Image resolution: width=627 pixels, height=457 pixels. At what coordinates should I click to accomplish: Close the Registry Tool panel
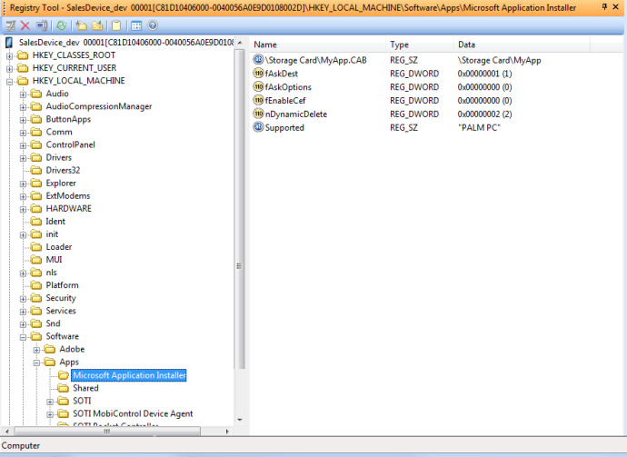[616, 6]
